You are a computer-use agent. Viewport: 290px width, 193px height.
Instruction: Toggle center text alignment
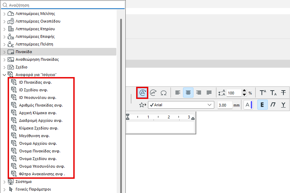[x=188, y=93]
